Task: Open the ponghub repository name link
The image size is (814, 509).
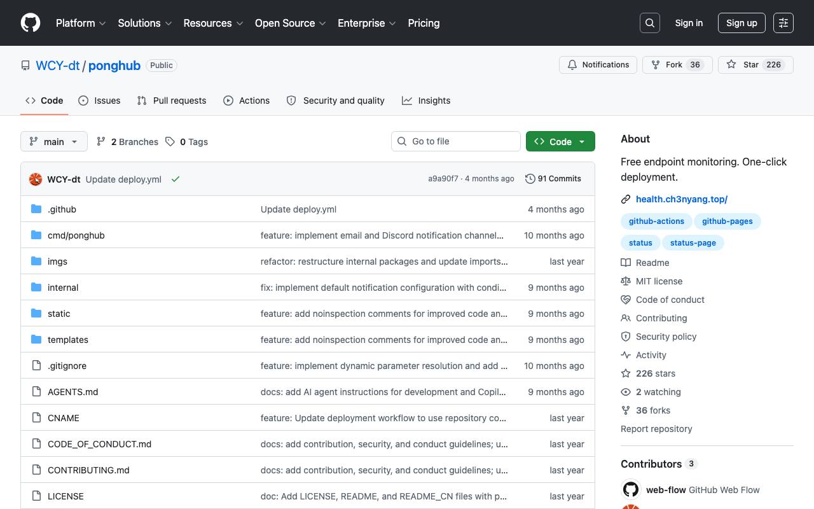Action: (x=114, y=66)
